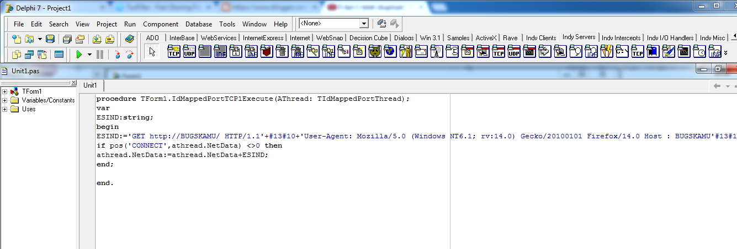Click the Save All toolbar icon
737x249 pixels.
[x=67, y=39]
